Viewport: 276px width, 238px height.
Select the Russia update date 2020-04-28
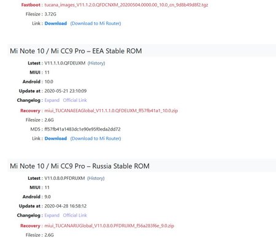pyautogui.click(x=66, y=206)
